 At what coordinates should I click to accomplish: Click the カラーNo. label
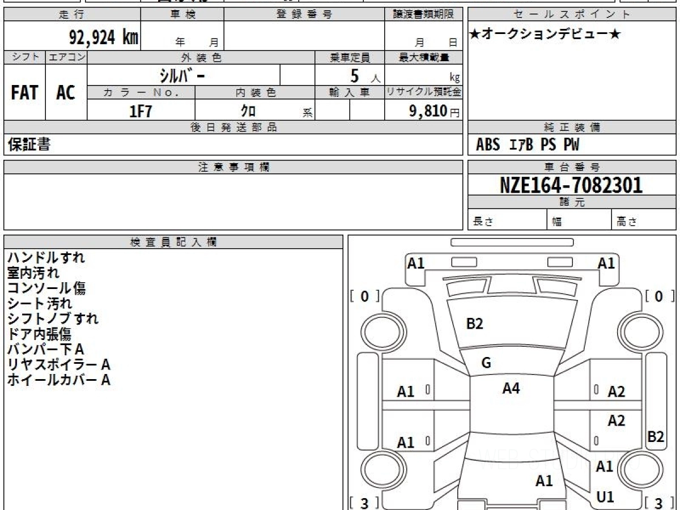(141, 92)
